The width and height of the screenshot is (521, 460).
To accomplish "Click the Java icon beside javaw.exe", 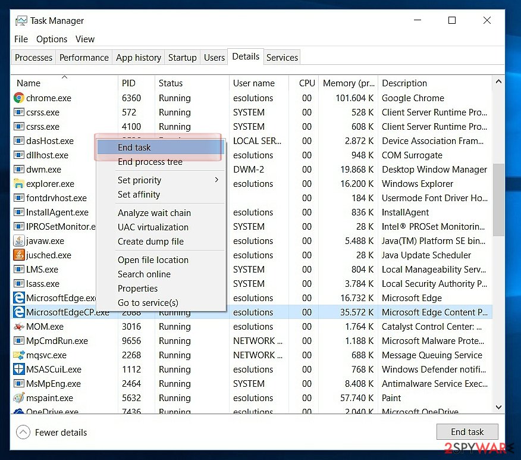I will pyautogui.click(x=19, y=240).
